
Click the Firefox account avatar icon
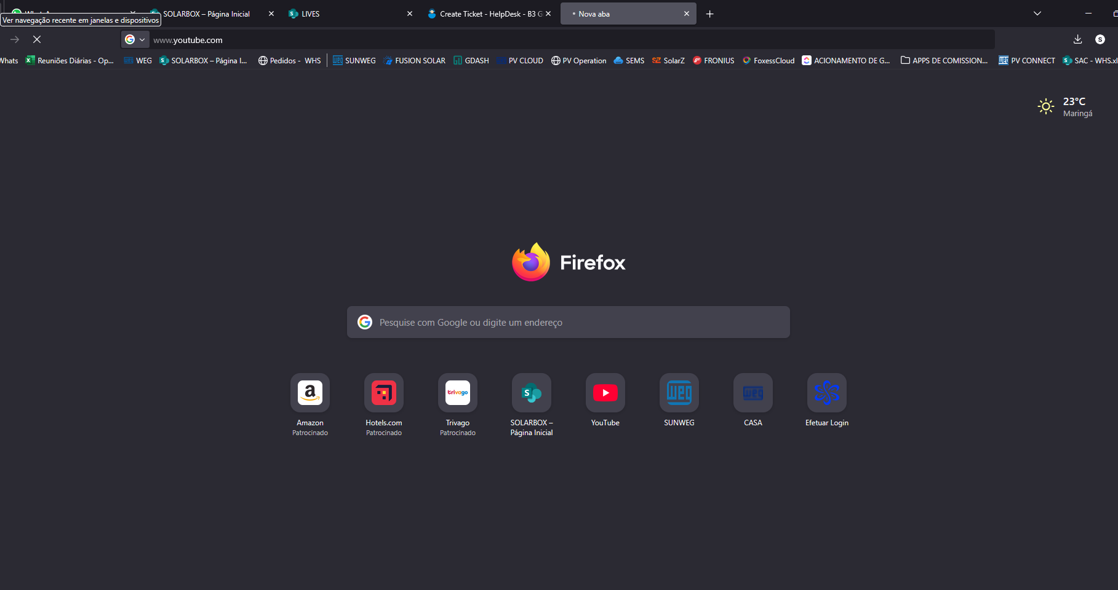pos(1100,39)
